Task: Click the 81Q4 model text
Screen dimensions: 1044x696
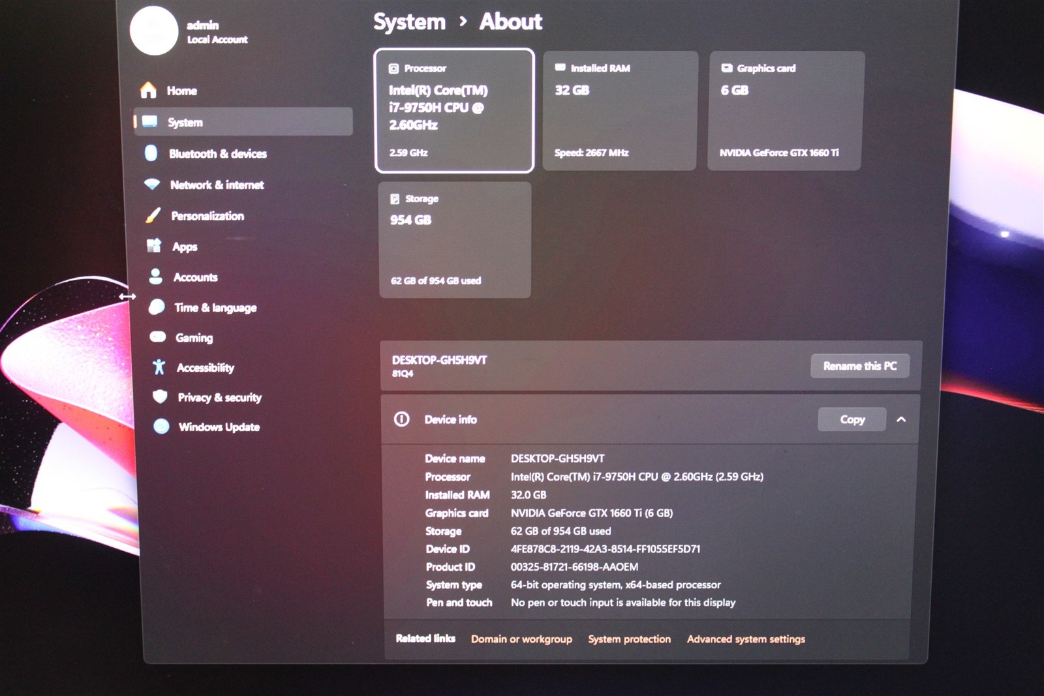Action: click(x=403, y=374)
